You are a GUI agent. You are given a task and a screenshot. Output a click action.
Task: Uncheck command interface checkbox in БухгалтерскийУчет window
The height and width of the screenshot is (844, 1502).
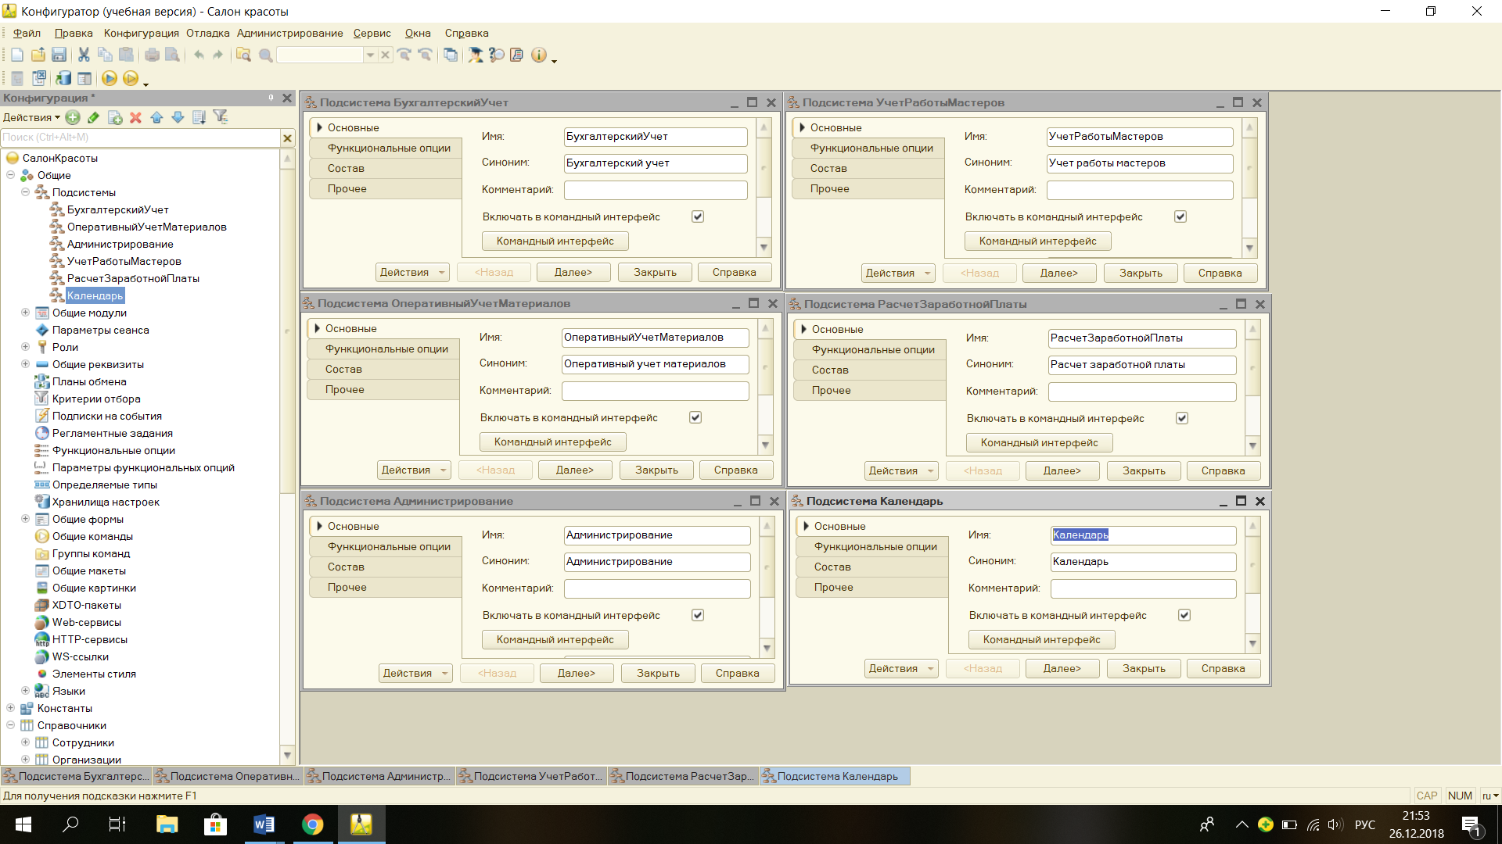698,216
